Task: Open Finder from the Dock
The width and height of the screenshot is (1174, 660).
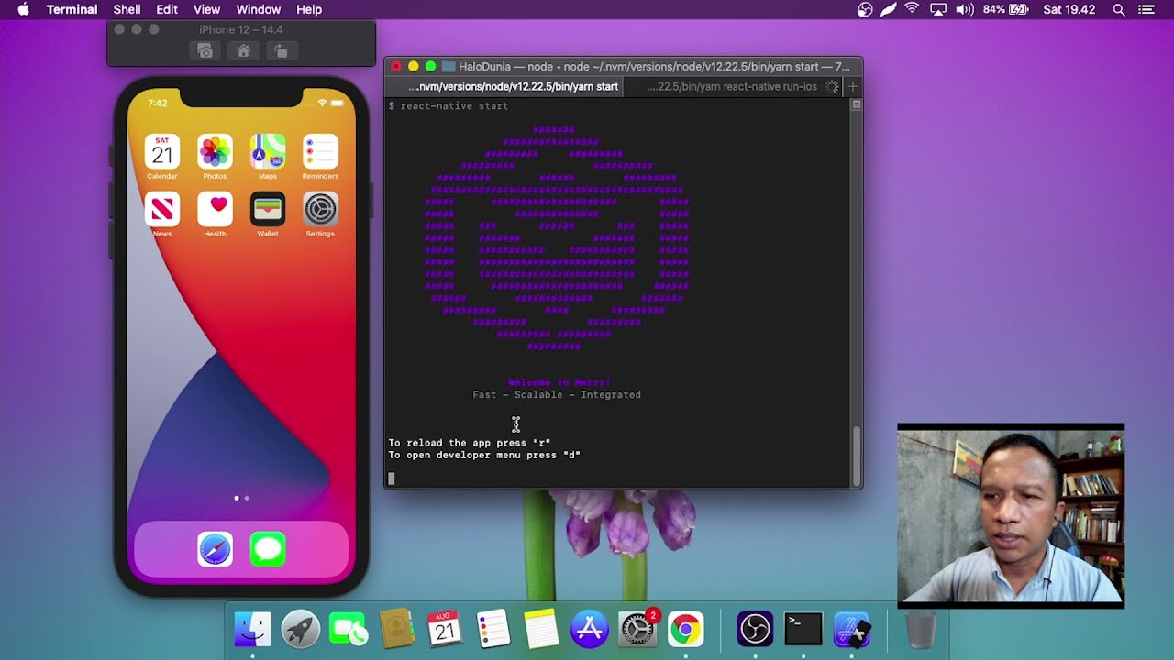Action: click(252, 630)
